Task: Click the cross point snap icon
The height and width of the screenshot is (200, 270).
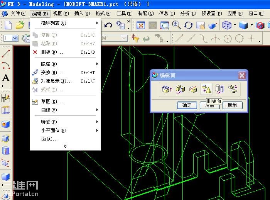Action: click(251, 38)
